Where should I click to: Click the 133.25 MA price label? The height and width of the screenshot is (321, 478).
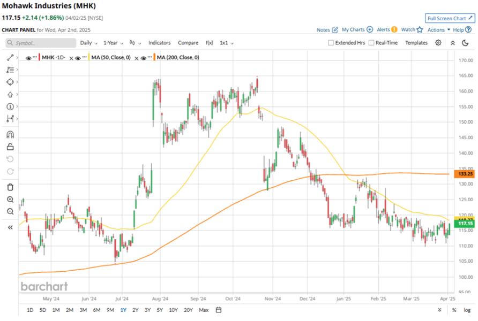point(464,174)
